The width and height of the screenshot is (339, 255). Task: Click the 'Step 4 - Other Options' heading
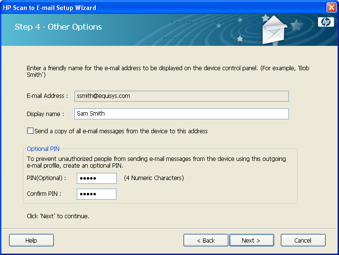58,27
